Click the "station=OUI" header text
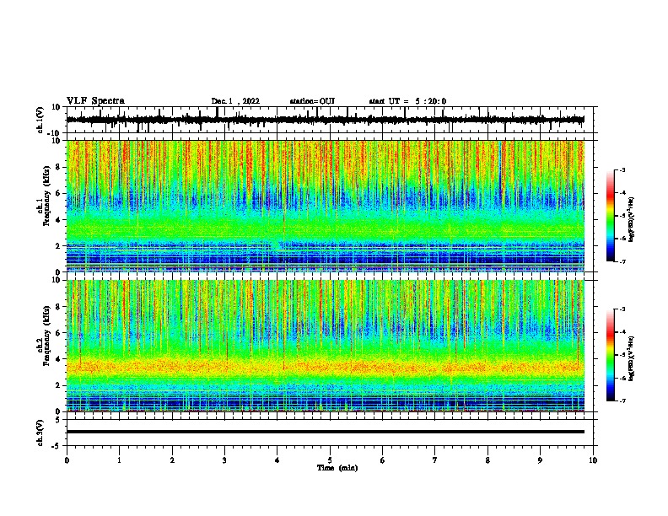The height and width of the screenshot is (516, 668). 312,101
